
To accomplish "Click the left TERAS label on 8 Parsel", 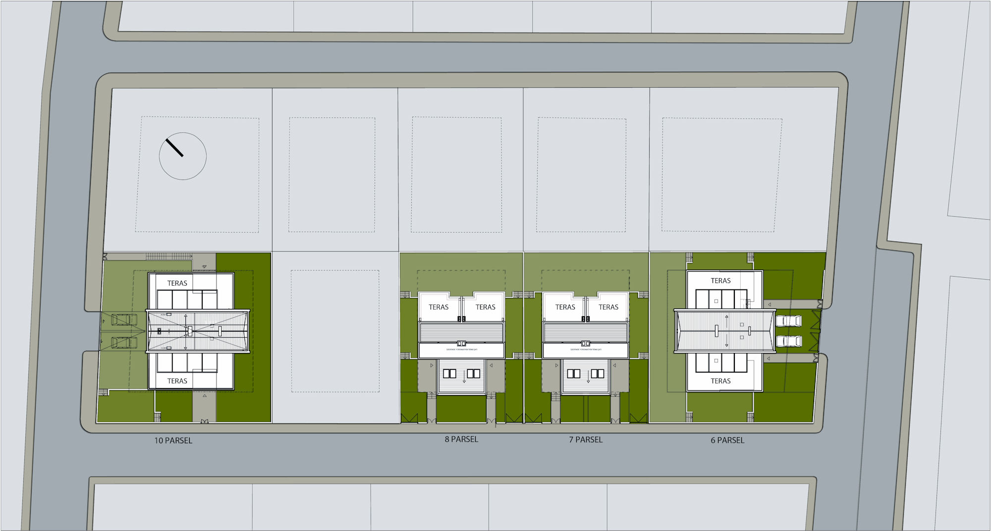I will (x=439, y=307).
